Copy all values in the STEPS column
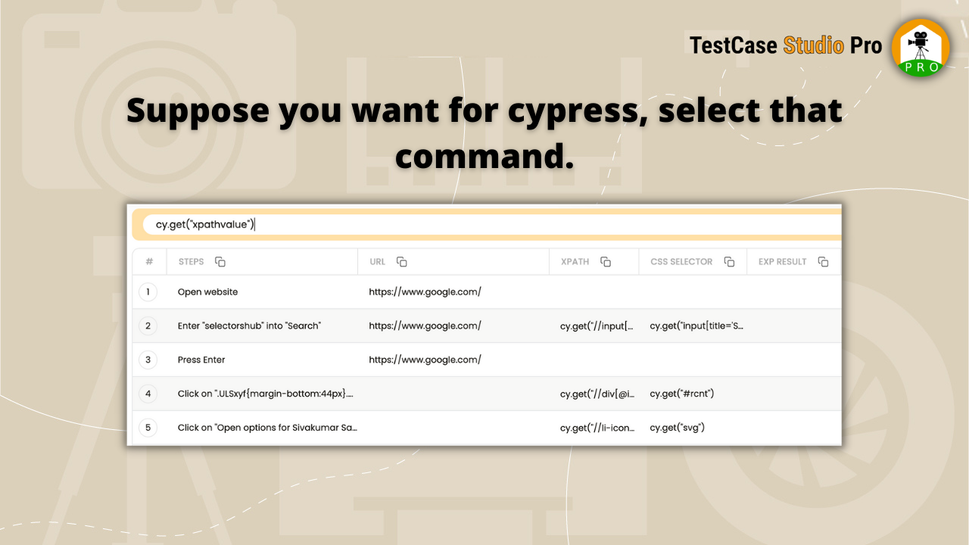This screenshot has width=969, height=545. point(220,260)
